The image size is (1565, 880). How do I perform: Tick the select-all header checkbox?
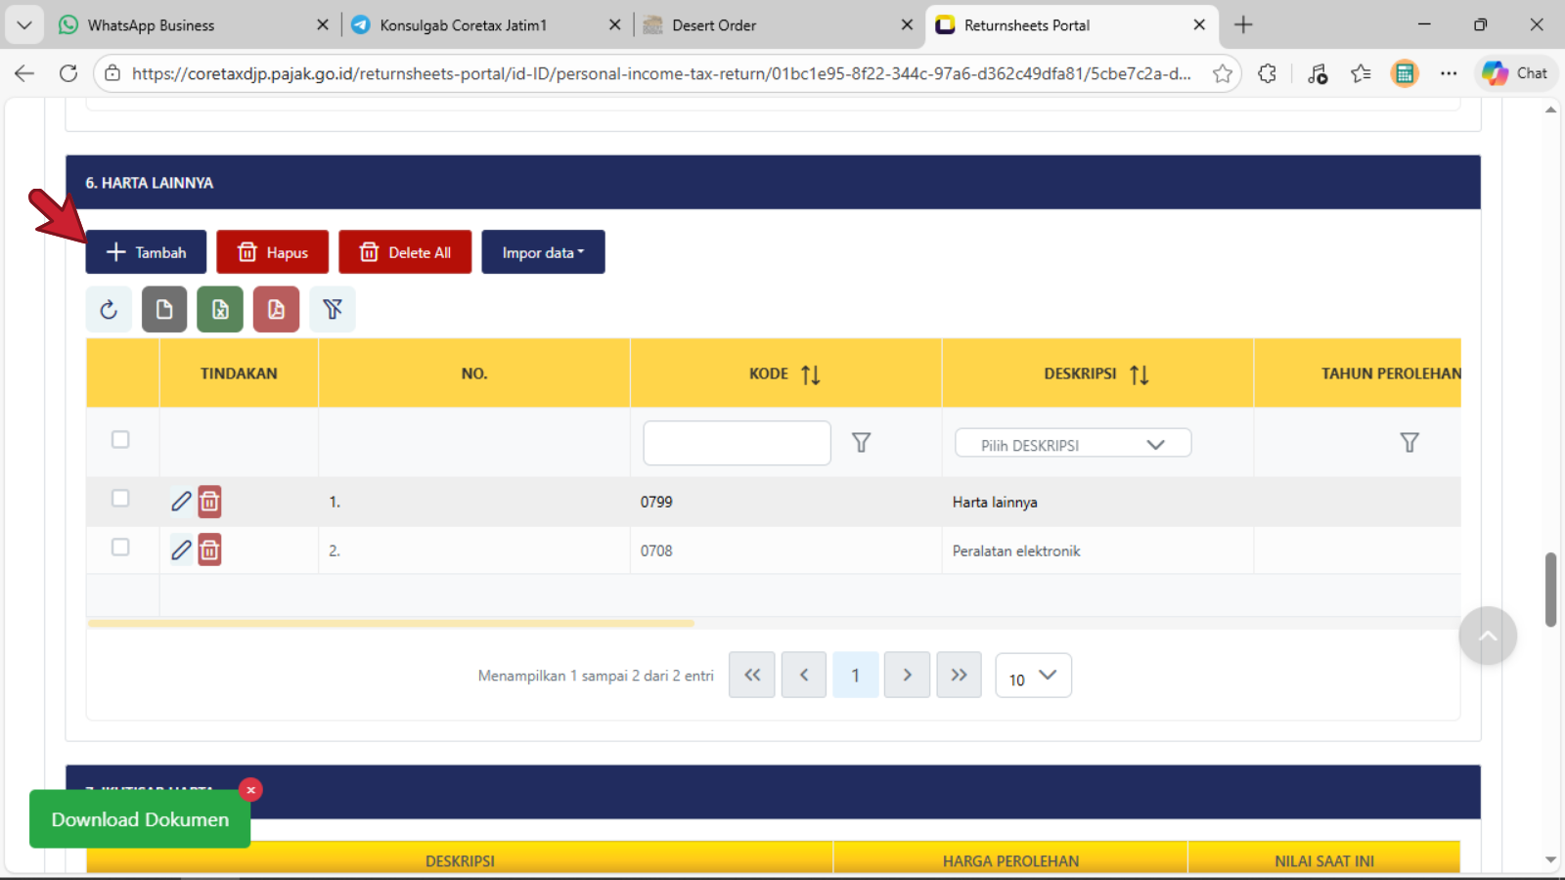pos(120,440)
